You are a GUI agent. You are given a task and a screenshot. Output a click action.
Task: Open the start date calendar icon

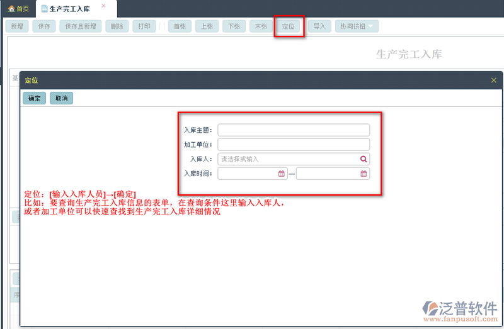pyautogui.click(x=281, y=174)
